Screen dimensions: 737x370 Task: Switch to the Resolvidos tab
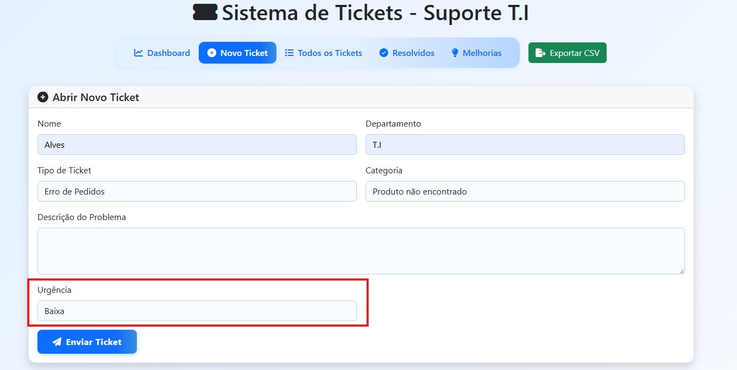click(406, 53)
